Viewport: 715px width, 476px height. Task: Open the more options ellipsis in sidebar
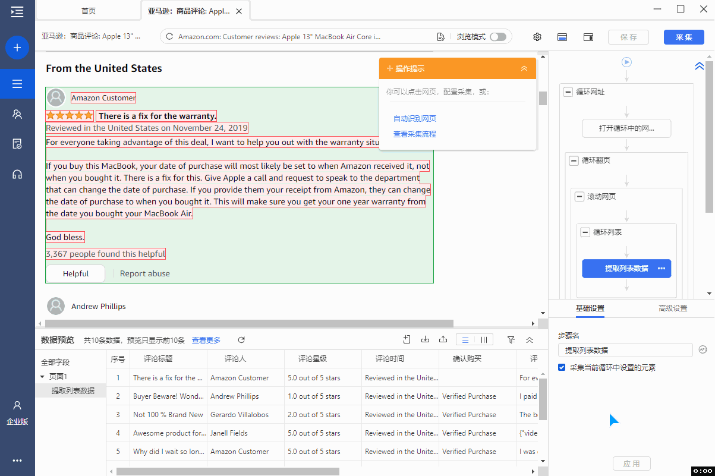pos(17,461)
